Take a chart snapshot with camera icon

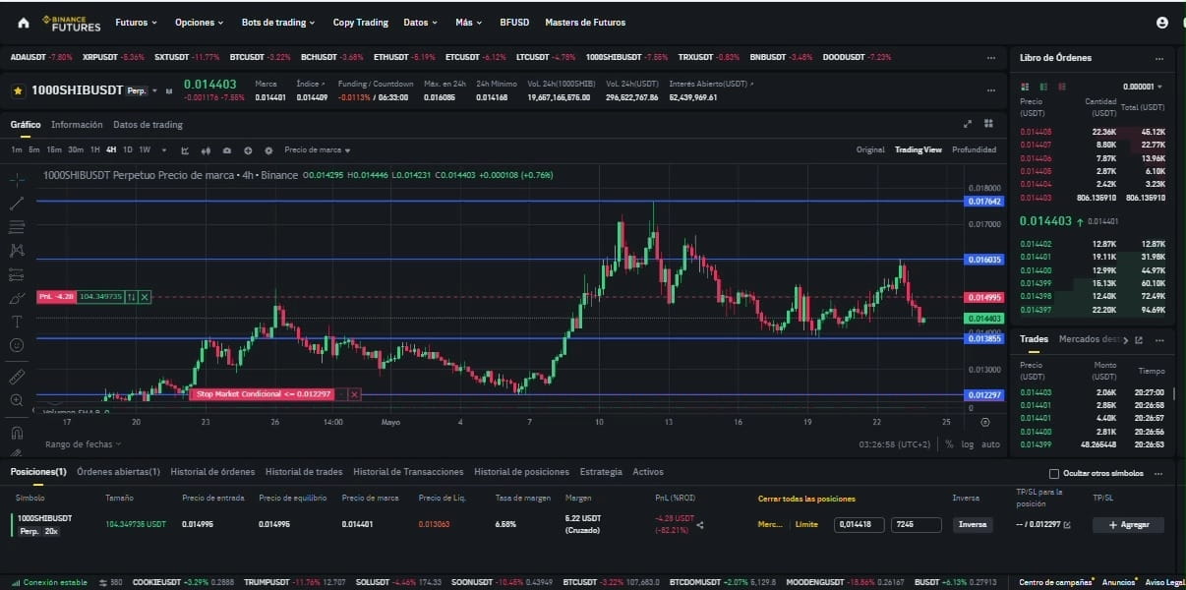click(x=227, y=150)
